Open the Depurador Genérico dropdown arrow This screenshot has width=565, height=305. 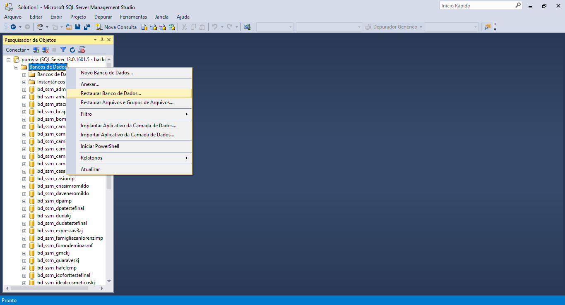point(421,27)
